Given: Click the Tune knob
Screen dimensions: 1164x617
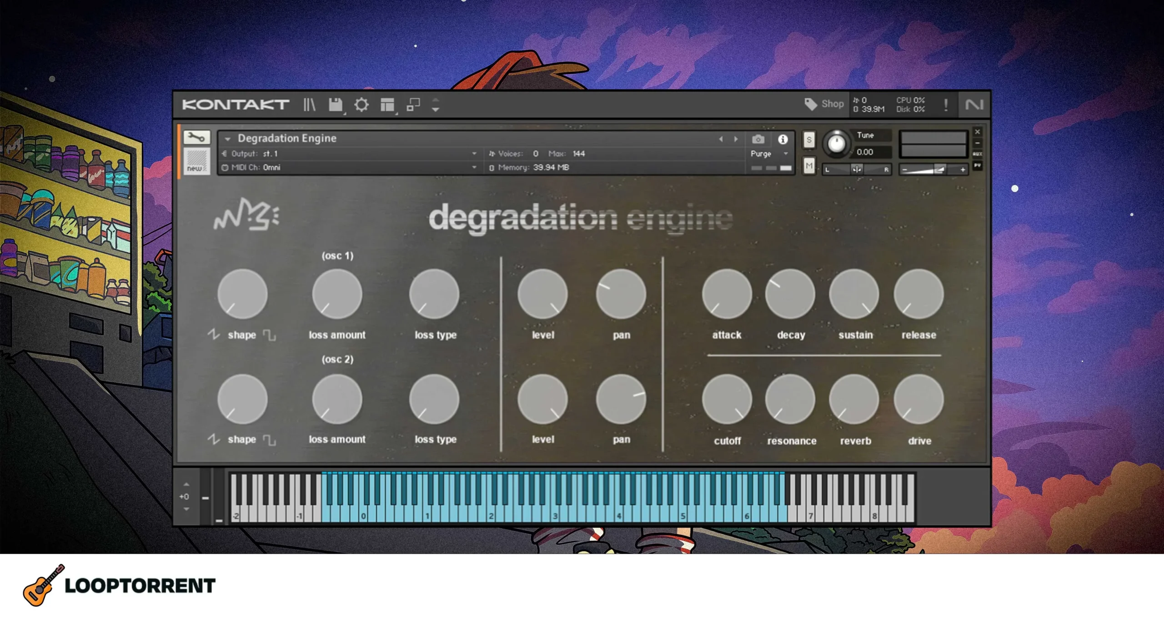Looking at the screenshot, I should point(836,144).
